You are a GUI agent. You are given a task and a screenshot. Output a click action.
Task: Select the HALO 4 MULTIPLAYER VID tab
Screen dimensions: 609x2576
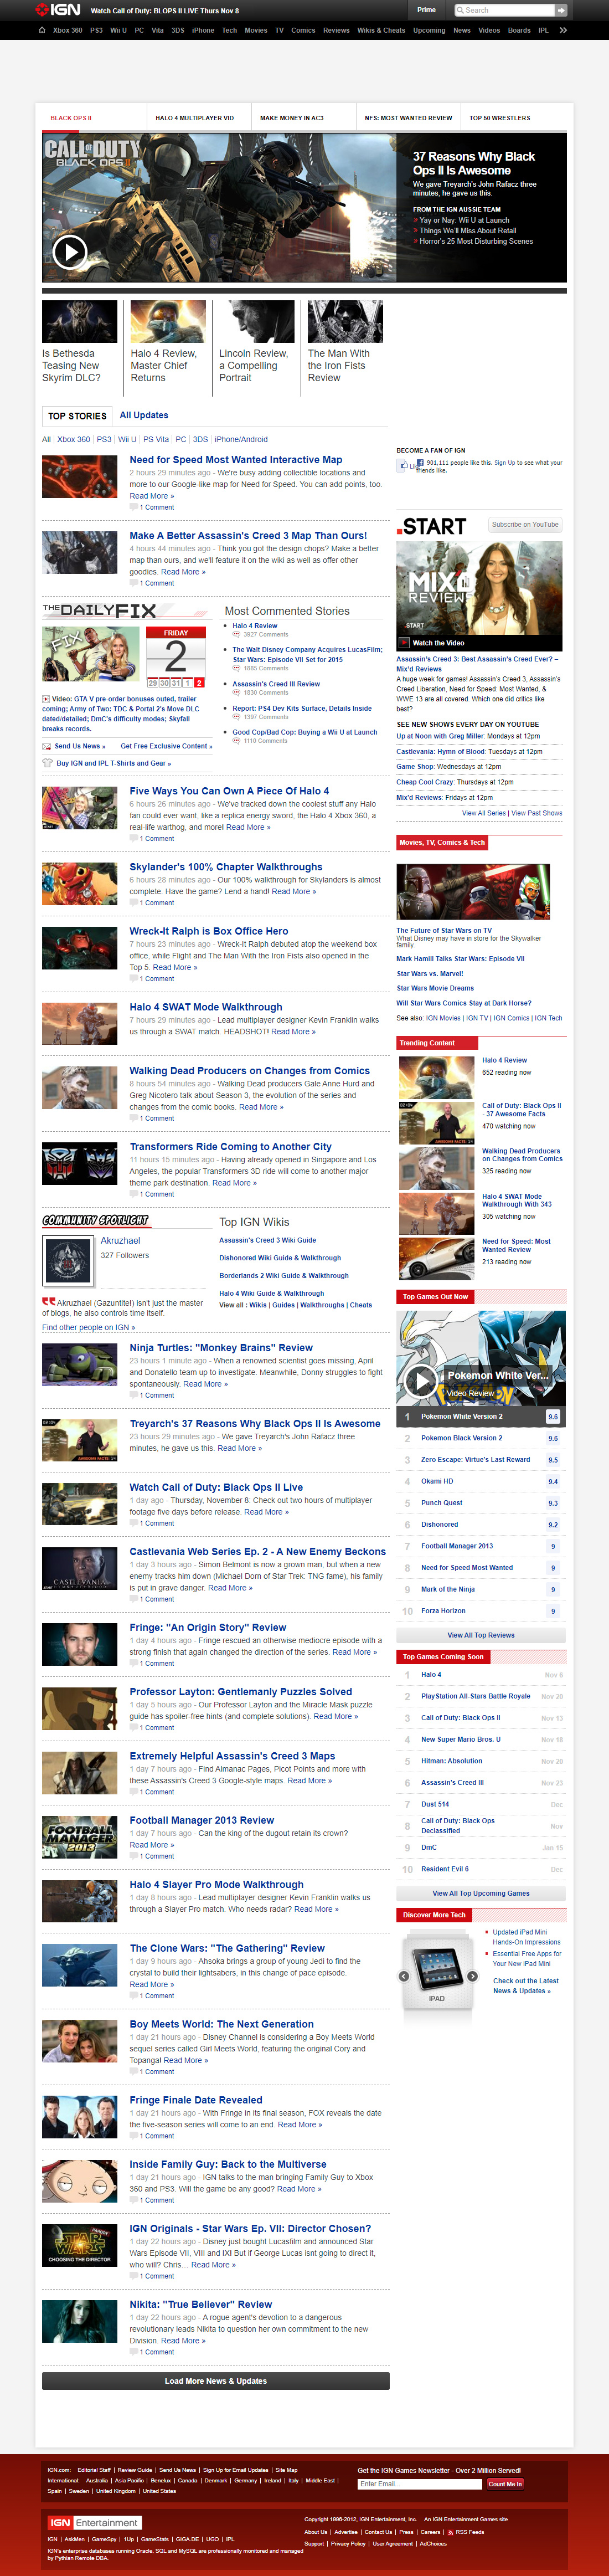(x=199, y=118)
